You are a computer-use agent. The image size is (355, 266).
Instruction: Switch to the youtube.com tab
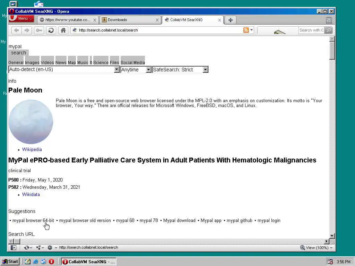point(68,20)
